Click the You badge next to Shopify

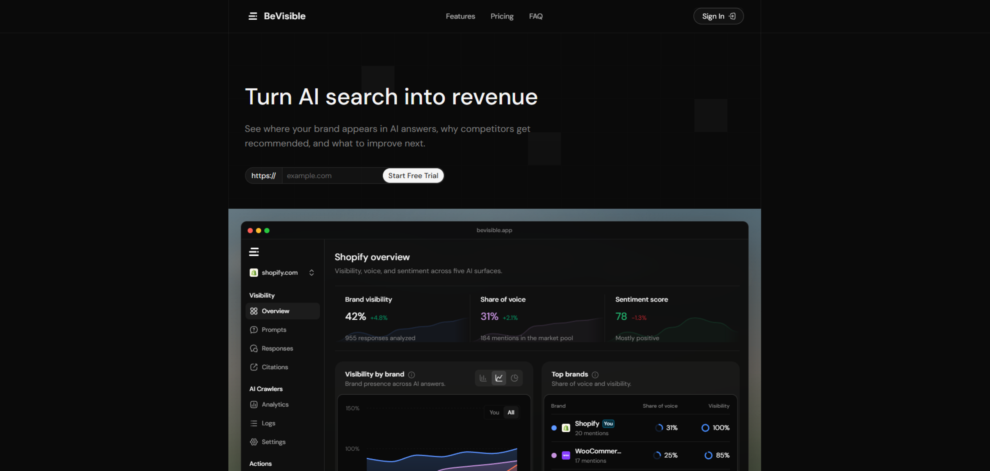[608, 424]
